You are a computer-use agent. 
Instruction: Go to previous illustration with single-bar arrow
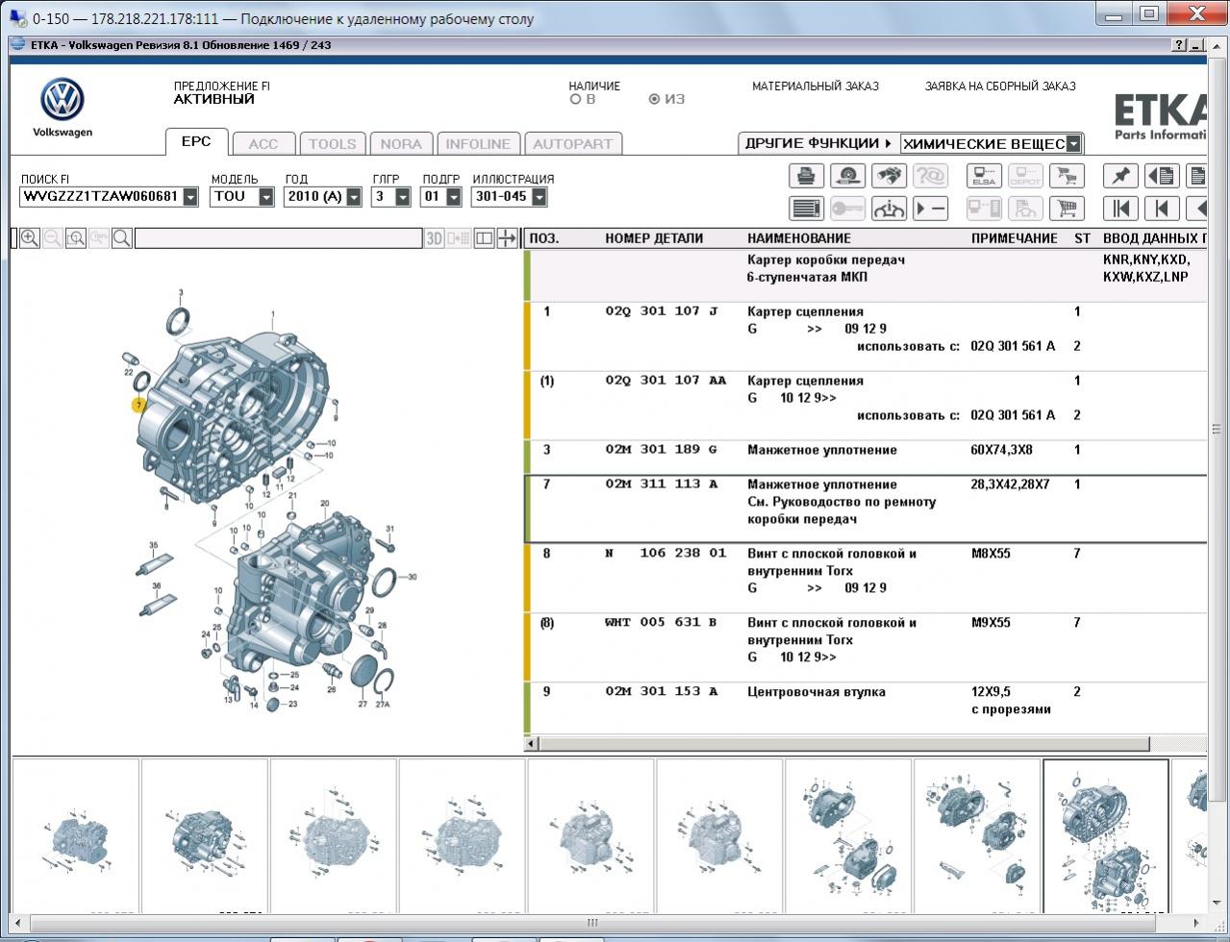click(x=1162, y=208)
